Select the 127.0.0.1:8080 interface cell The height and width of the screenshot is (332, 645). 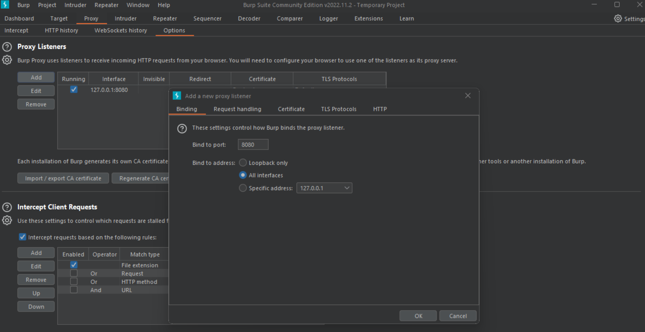(109, 90)
